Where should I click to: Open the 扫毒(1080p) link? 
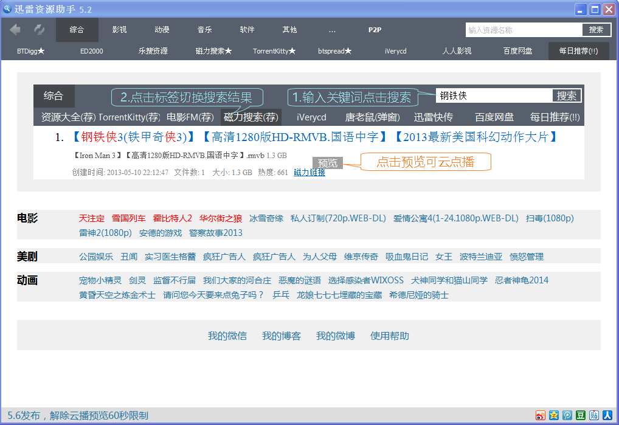click(x=550, y=218)
